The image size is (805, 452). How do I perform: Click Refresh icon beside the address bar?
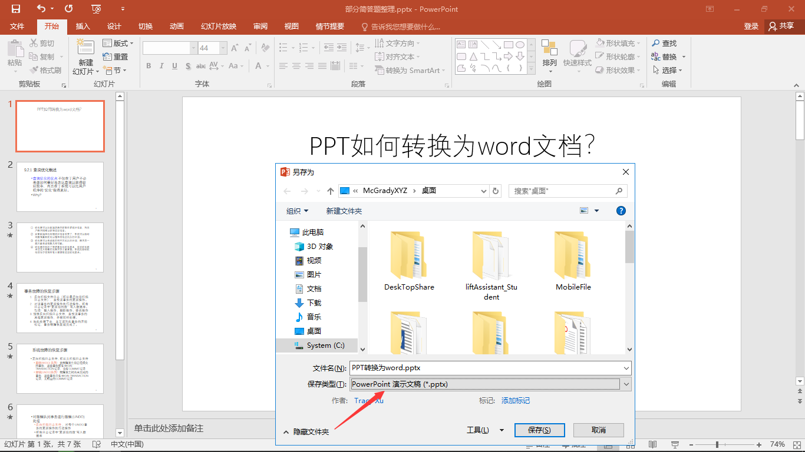tap(496, 191)
